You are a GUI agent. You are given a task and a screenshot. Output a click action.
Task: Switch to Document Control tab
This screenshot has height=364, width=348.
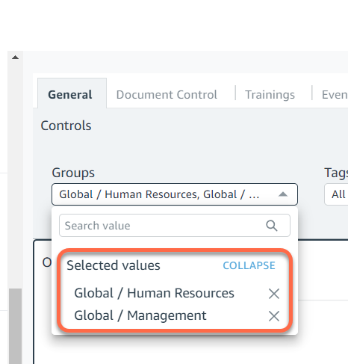coord(167,95)
